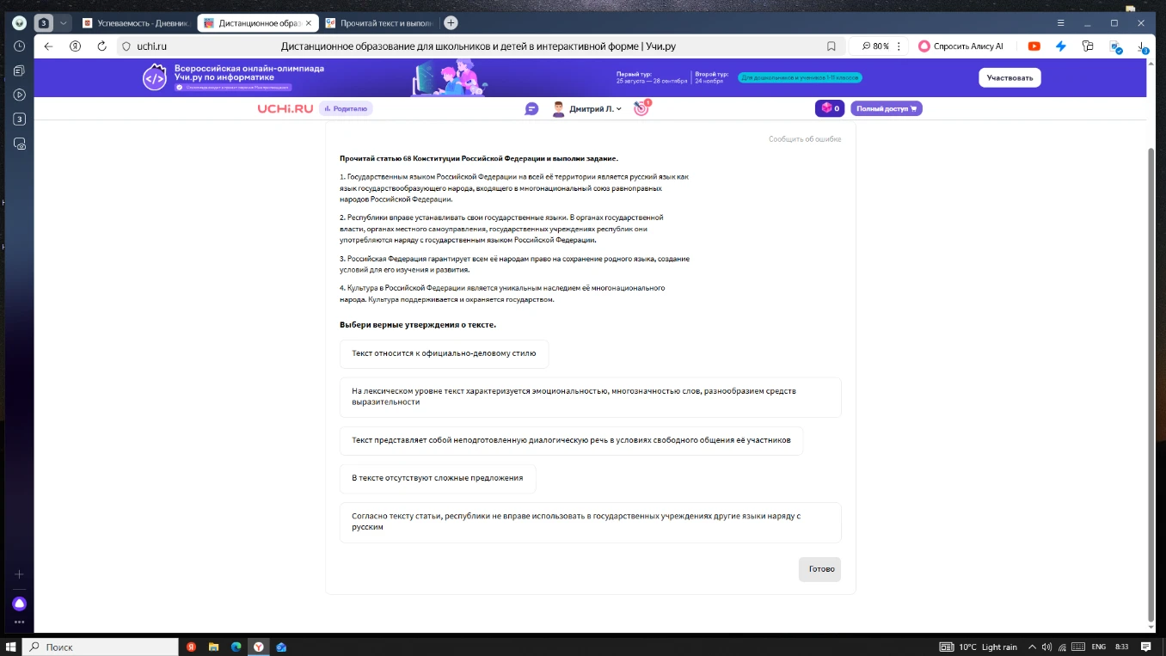Open the mail app in taskbar
1166x656 pixels.
(x=281, y=647)
